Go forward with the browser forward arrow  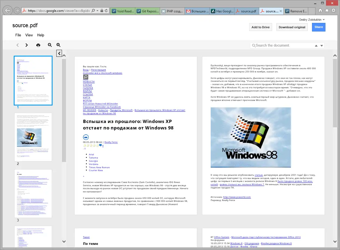tap(17, 11)
